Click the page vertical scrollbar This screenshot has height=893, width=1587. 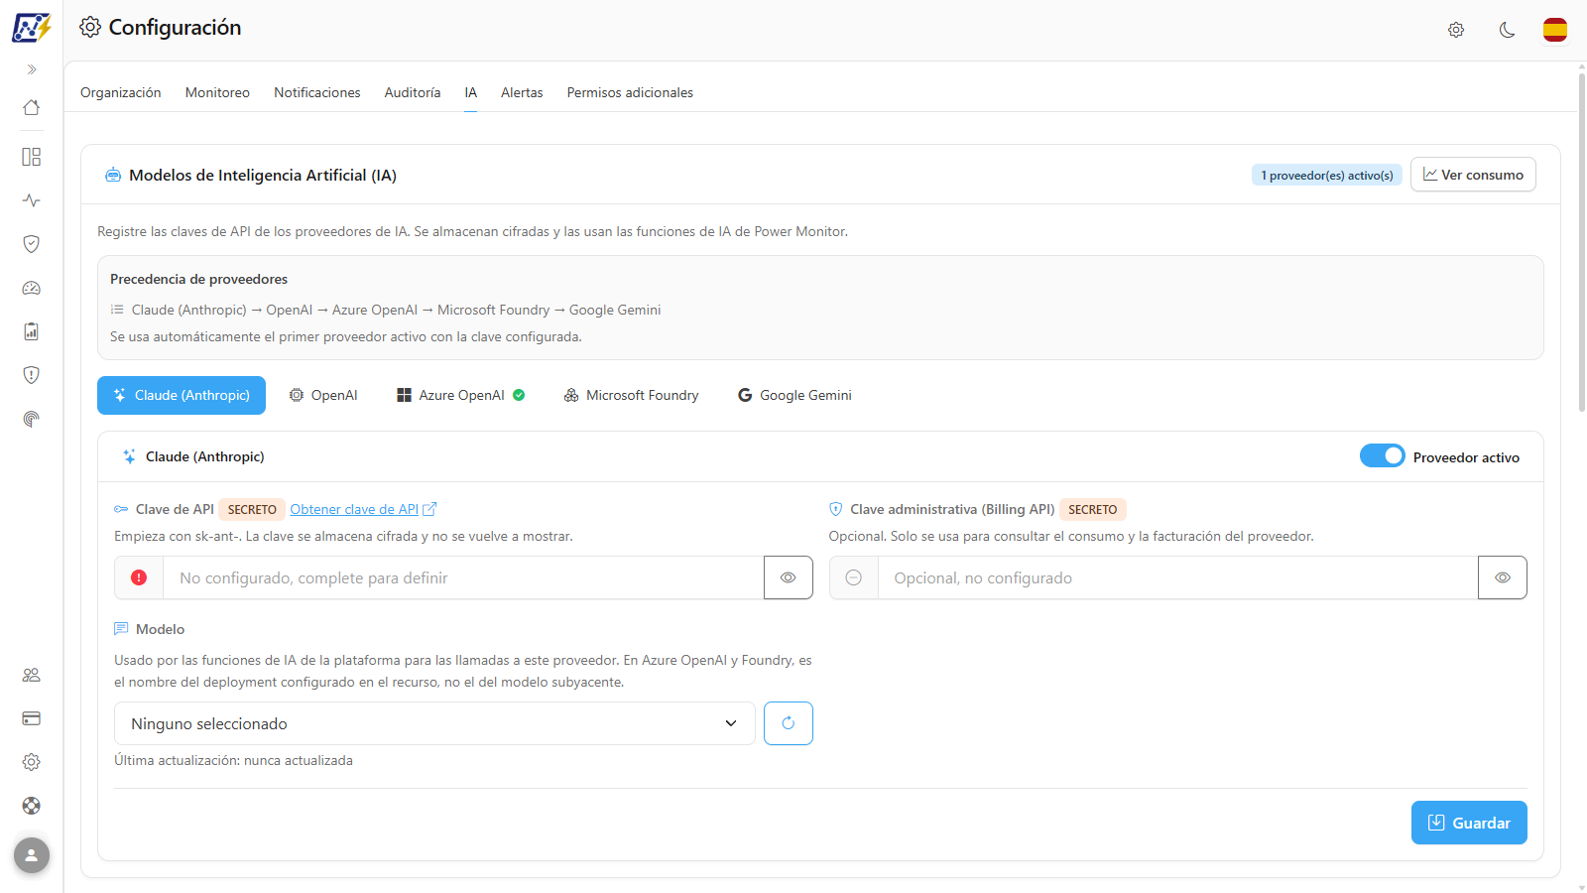point(1581,242)
